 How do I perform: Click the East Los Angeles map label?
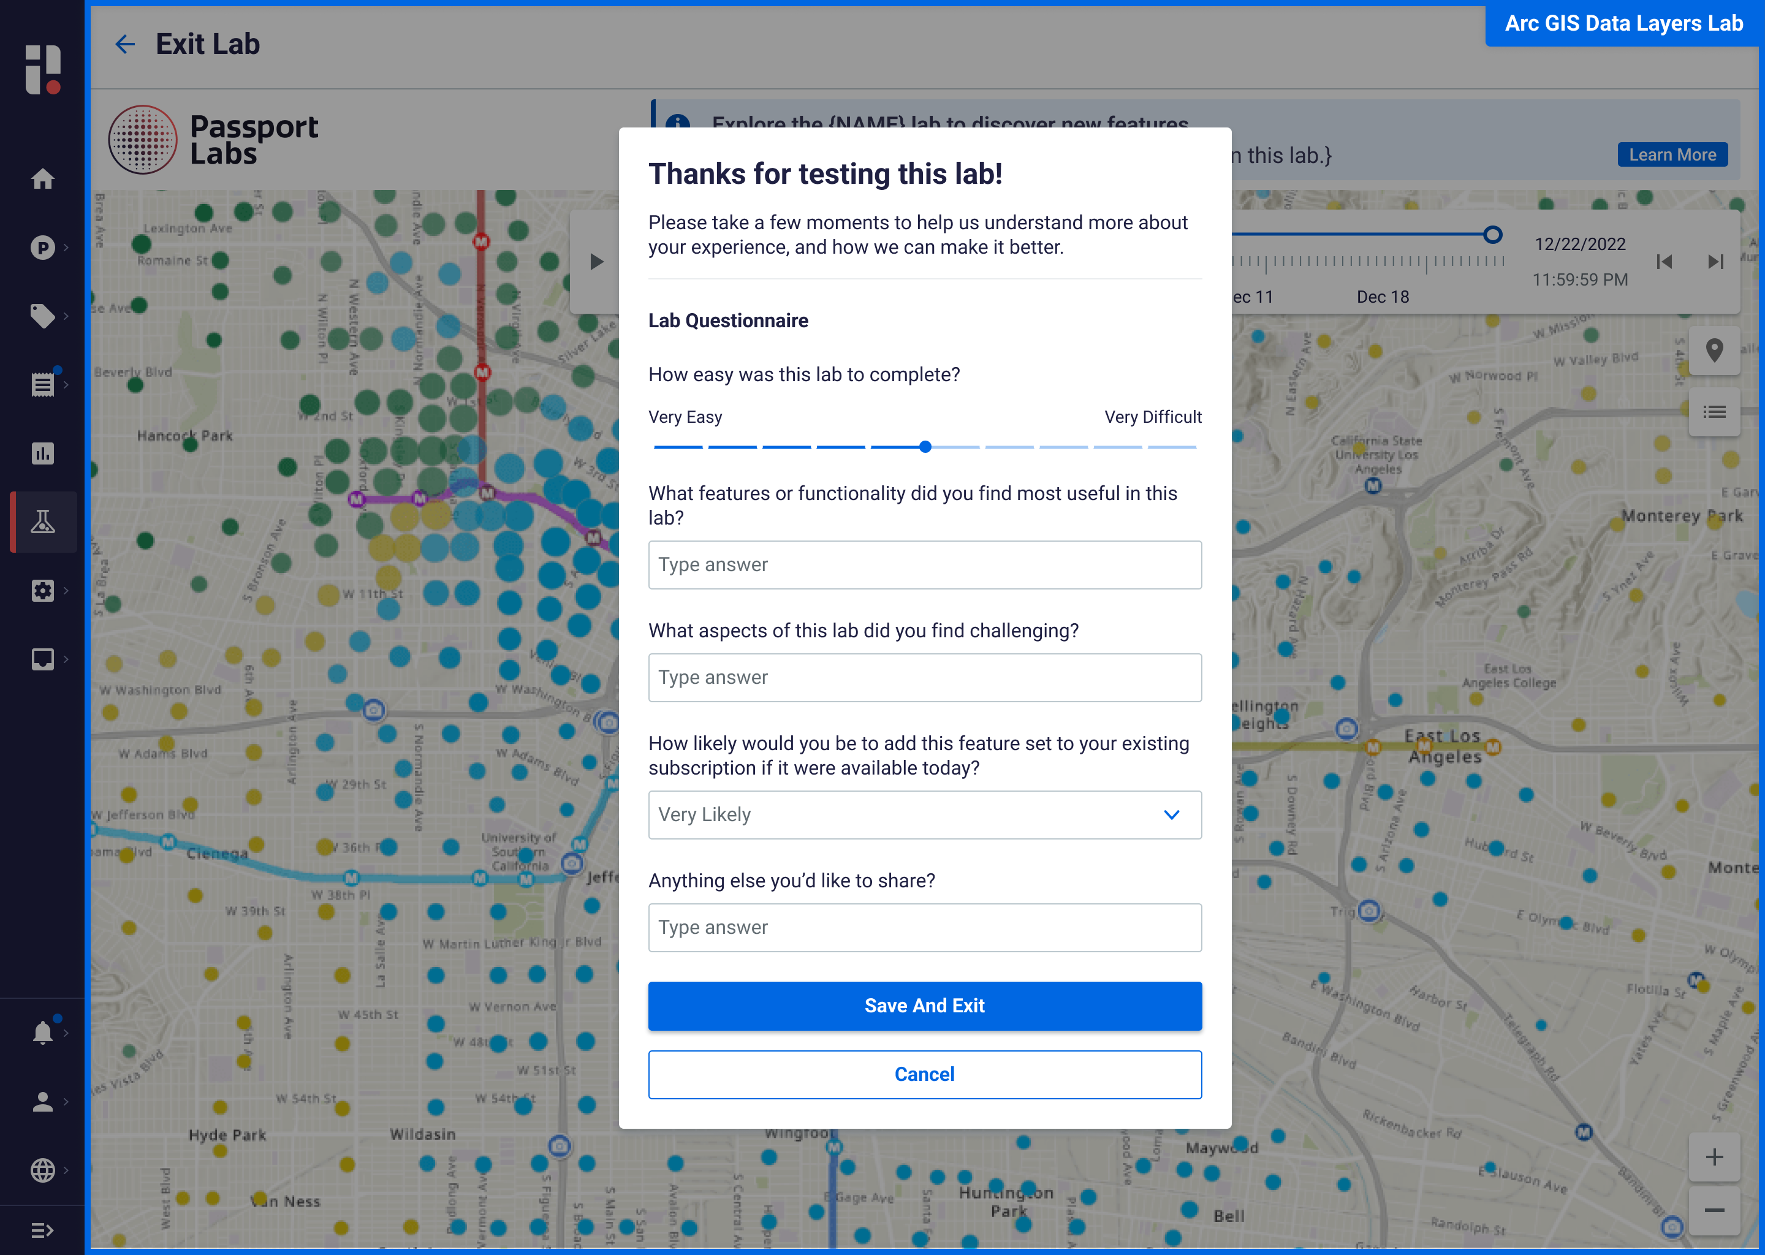point(1443,746)
